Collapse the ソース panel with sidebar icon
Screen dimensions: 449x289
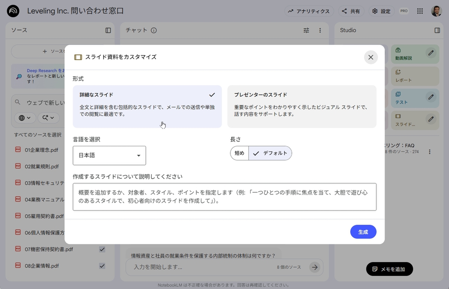point(108,30)
